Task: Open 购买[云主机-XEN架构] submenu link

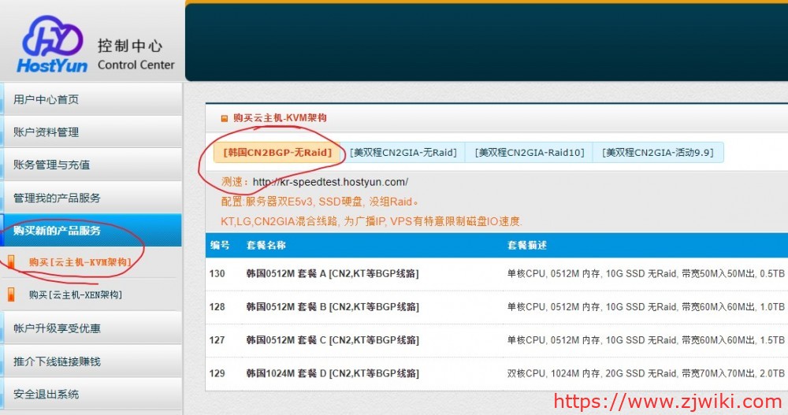Action: point(76,295)
